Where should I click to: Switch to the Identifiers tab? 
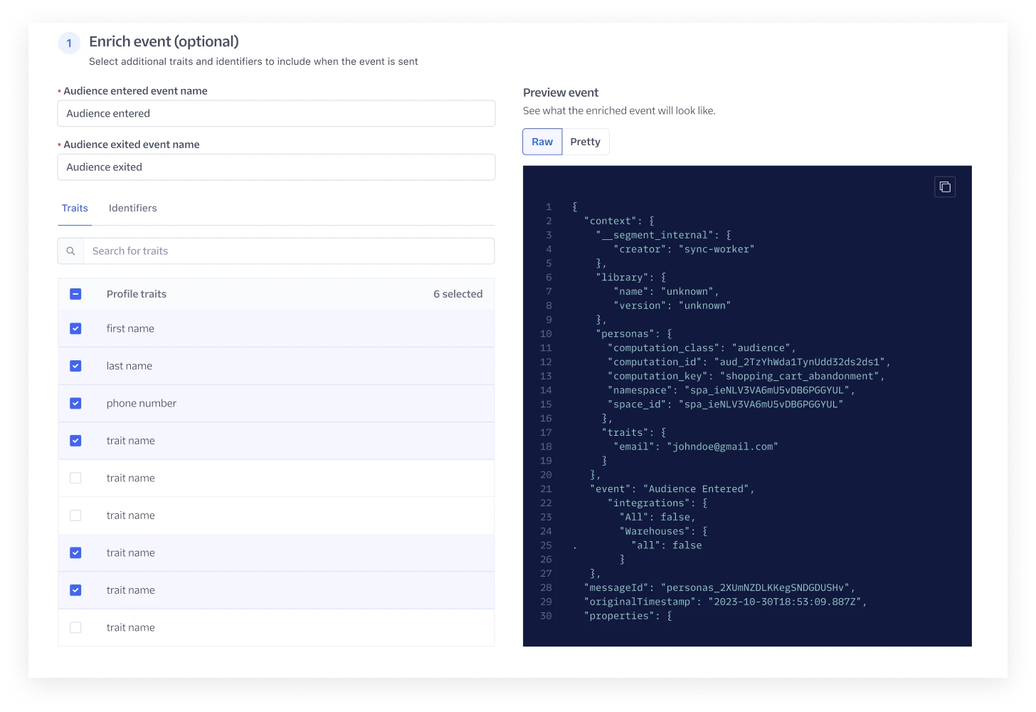point(132,209)
